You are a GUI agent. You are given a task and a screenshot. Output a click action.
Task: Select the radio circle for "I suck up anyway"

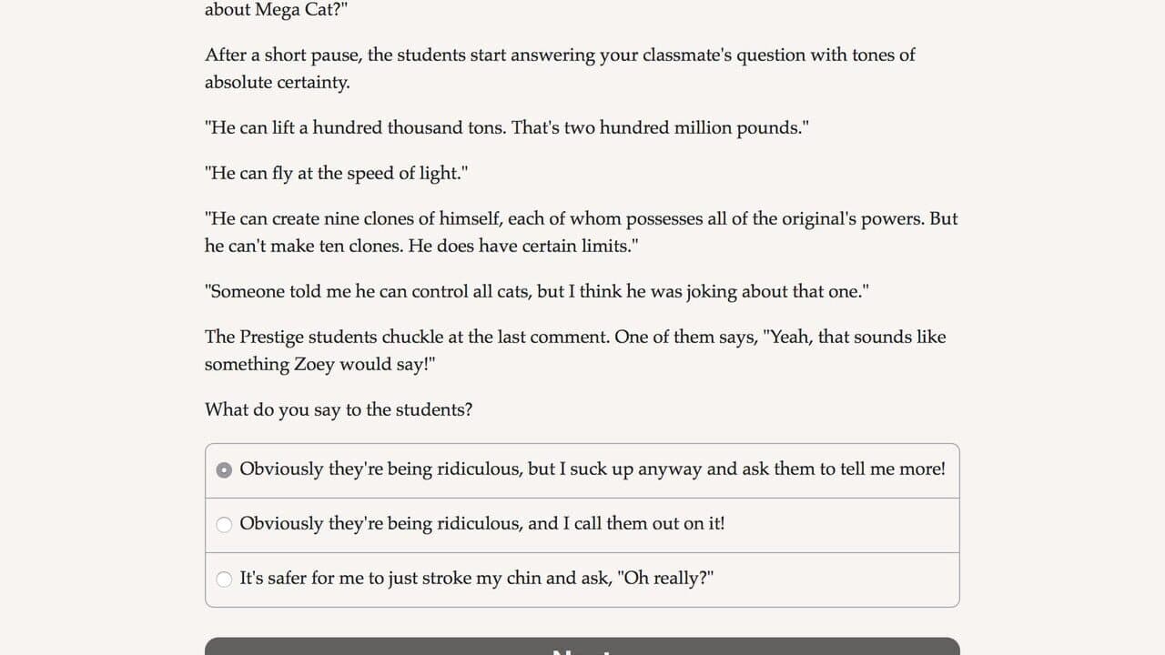pyautogui.click(x=224, y=470)
